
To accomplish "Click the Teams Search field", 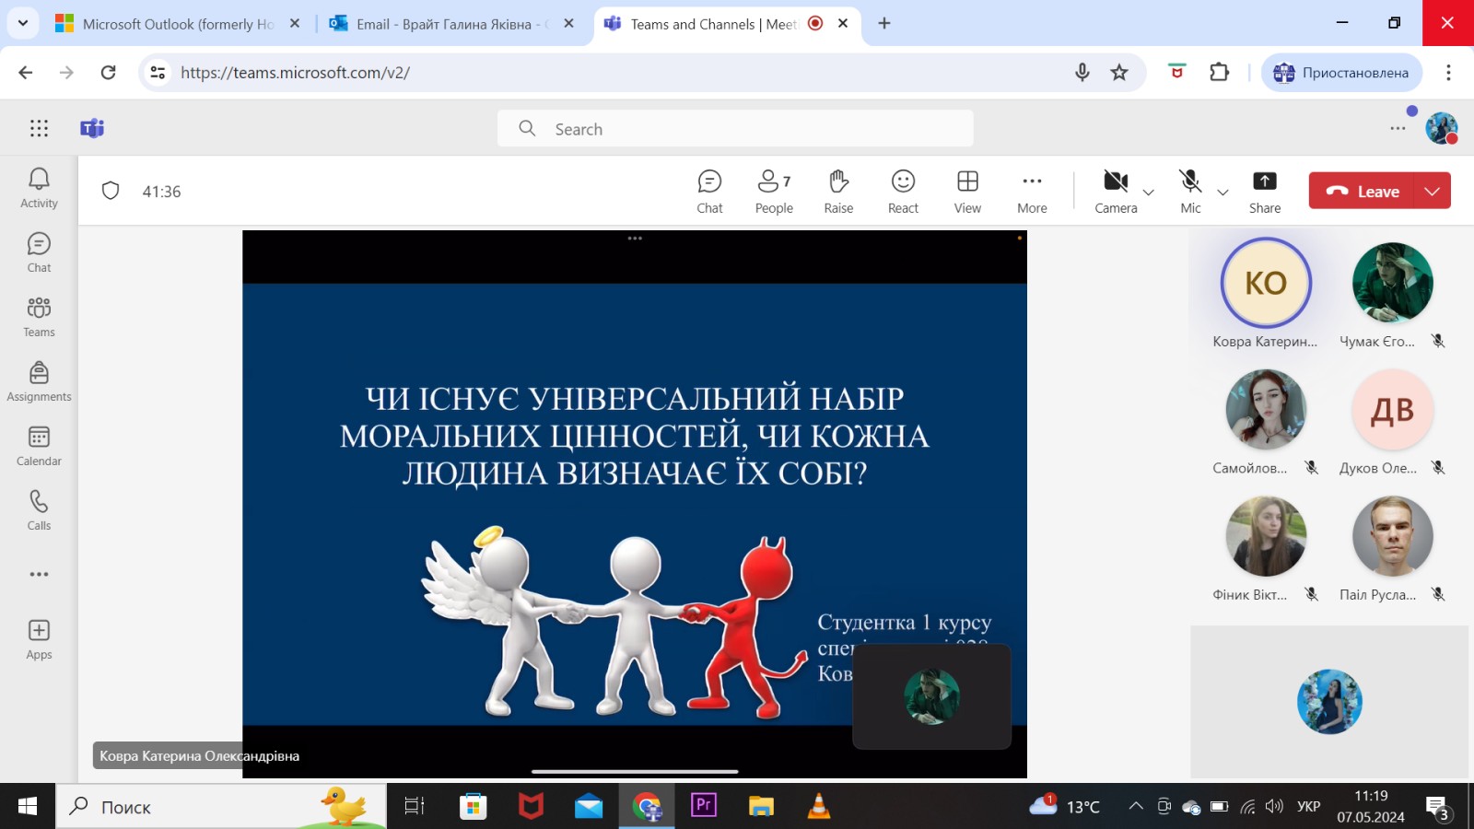I will click(x=735, y=129).
